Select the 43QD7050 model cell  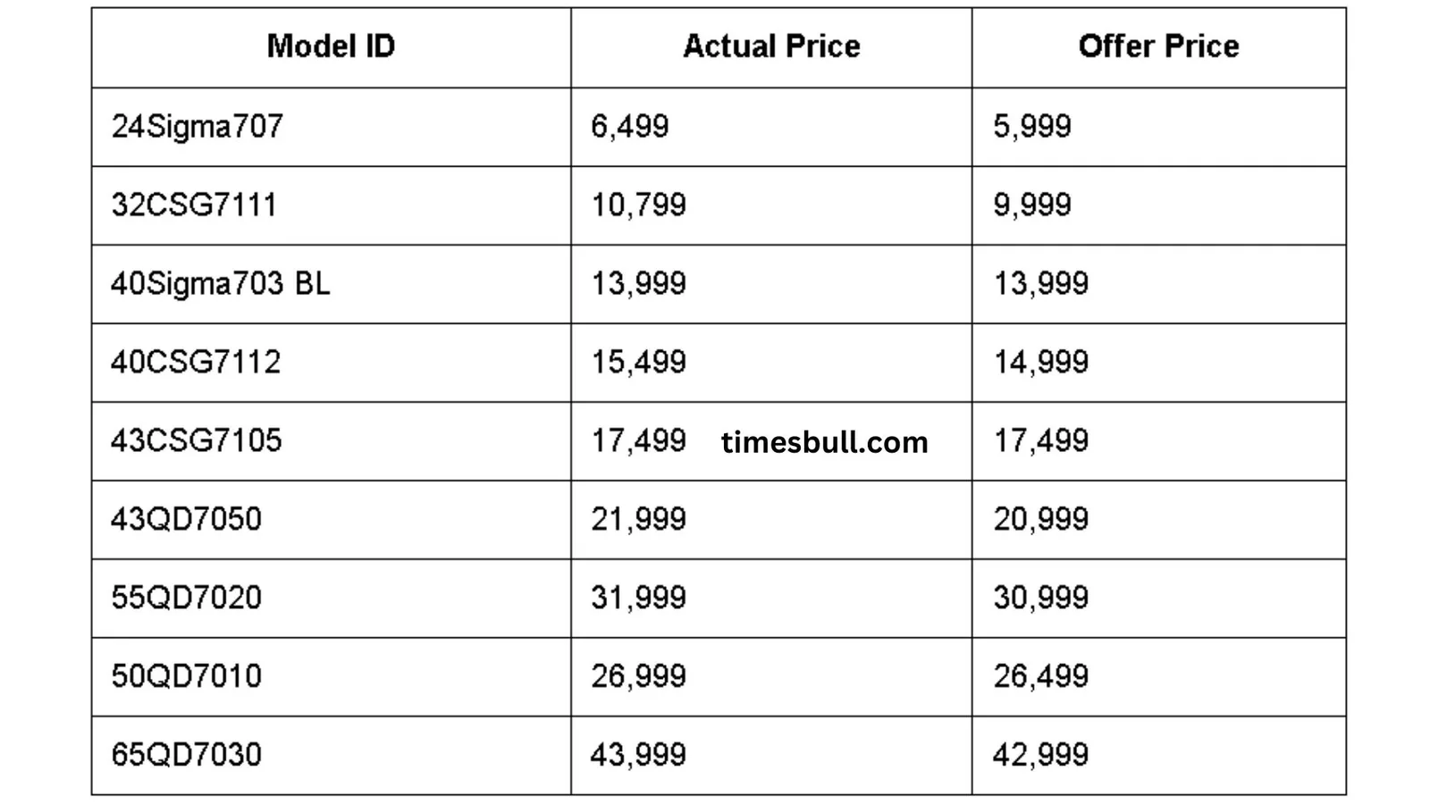331,520
